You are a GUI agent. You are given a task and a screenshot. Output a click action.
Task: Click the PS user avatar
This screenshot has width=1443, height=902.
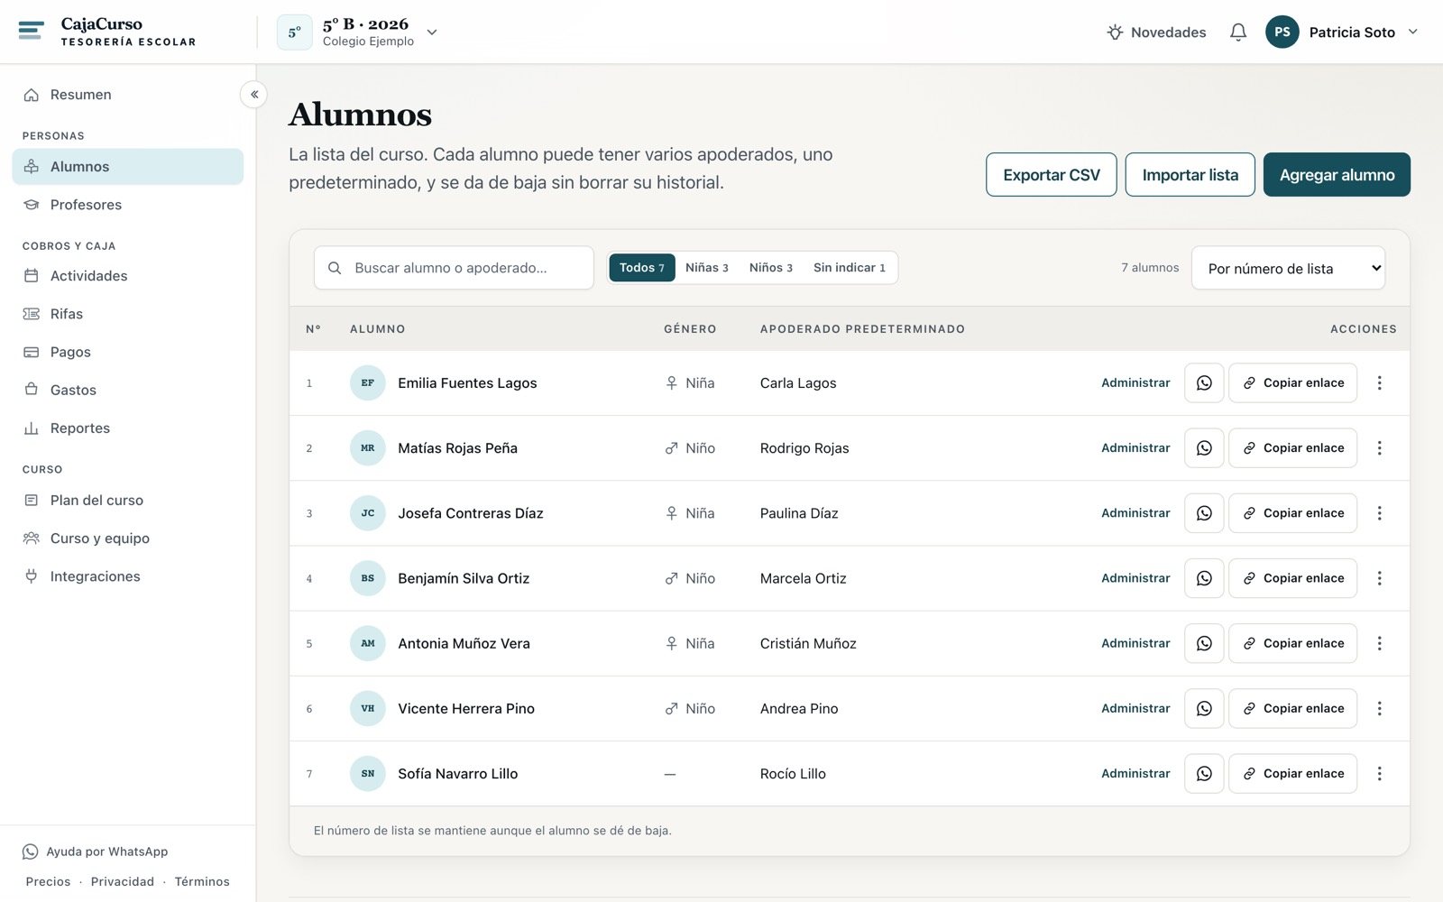[x=1282, y=32]
